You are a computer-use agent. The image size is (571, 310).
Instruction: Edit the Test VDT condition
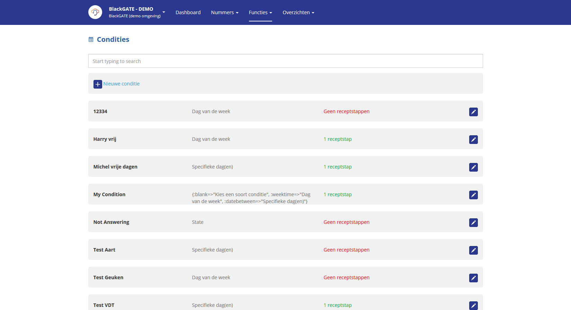473,305
